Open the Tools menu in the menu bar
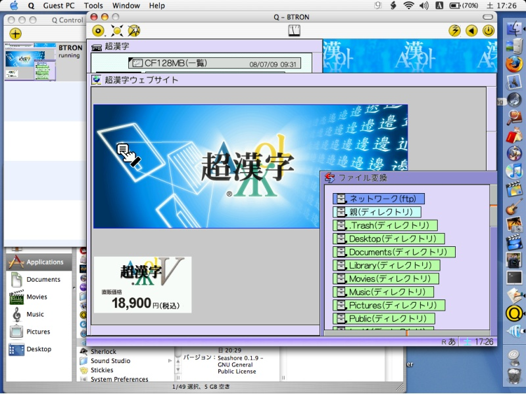 coord(93,5)
